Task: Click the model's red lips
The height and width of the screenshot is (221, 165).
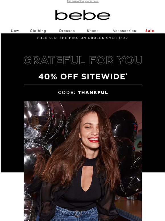Action: pyautogui.click(x=93, y=140)
